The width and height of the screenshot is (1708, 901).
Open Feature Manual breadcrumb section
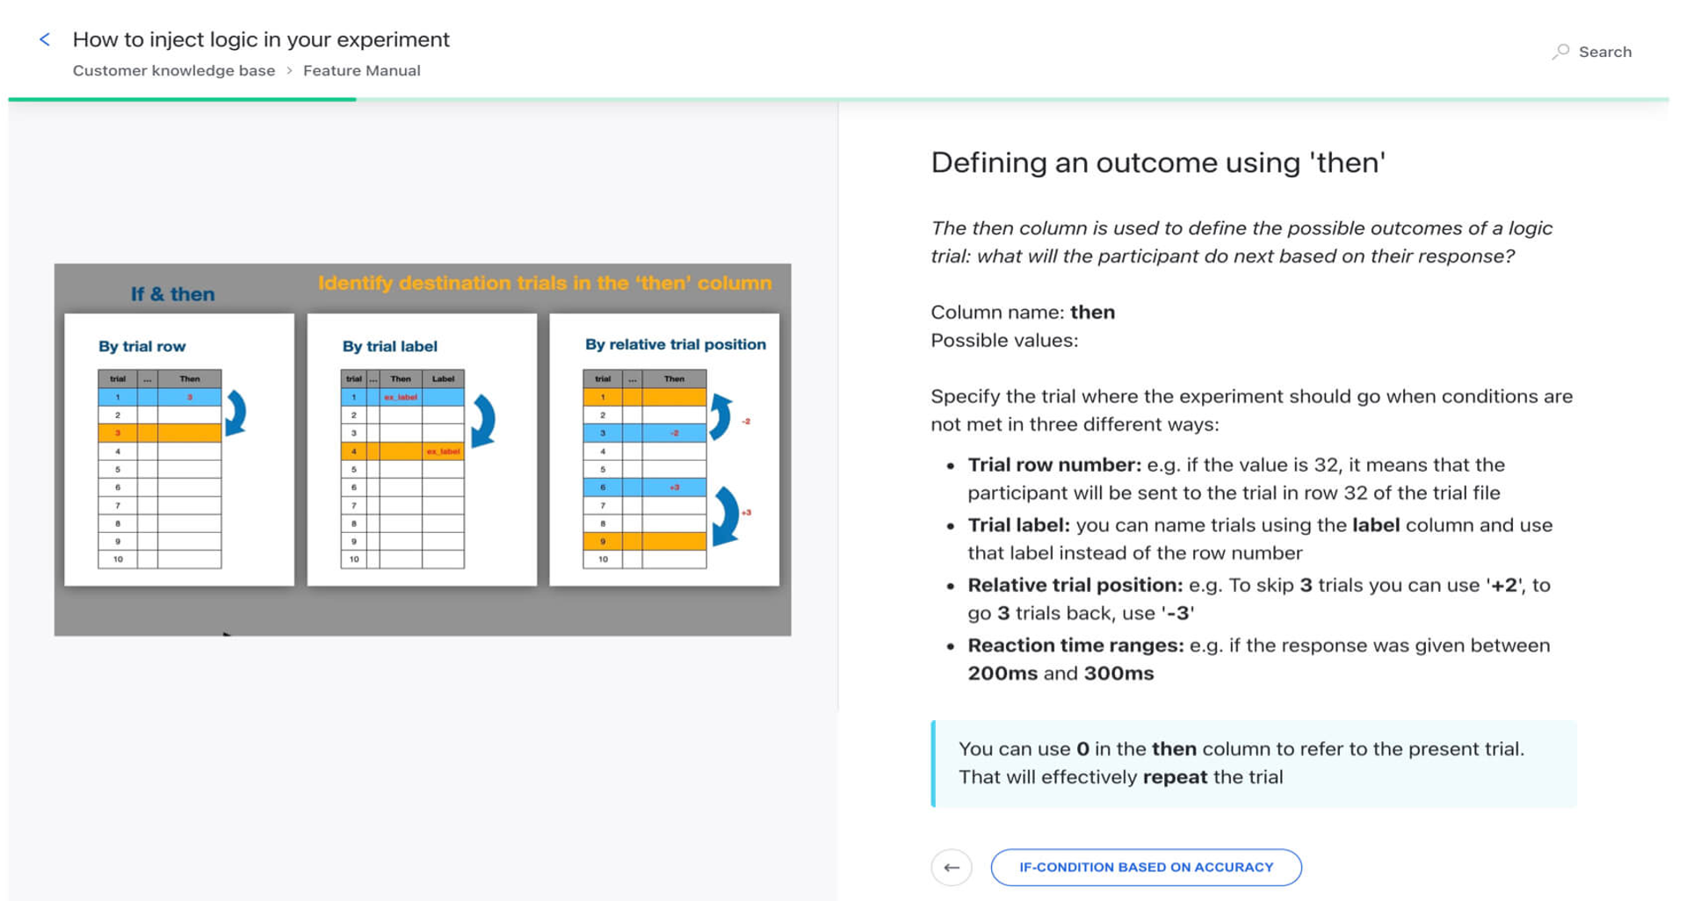362,70
